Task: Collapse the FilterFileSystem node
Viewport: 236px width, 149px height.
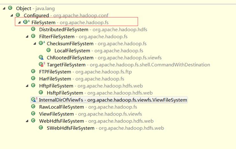Action: (x=27, y=37)
